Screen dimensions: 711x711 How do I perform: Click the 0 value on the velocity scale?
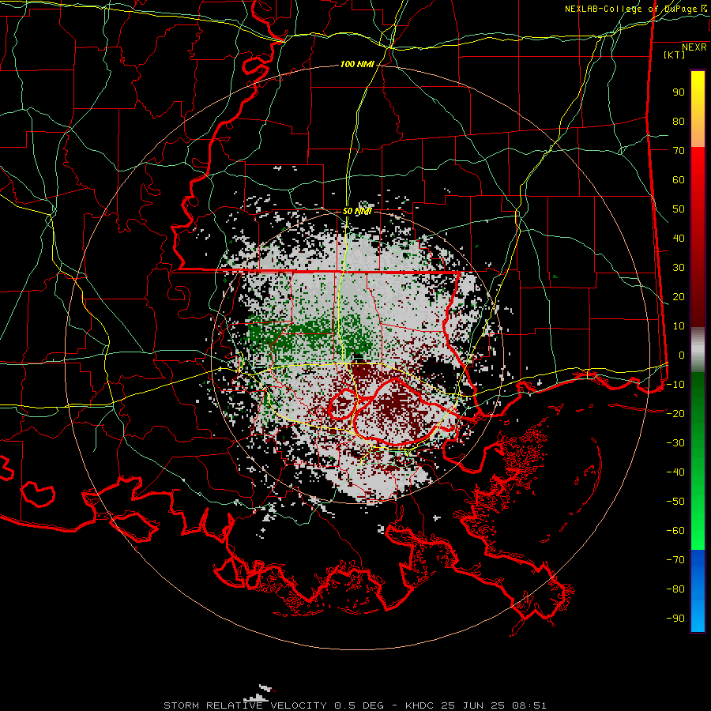point(682,355)
